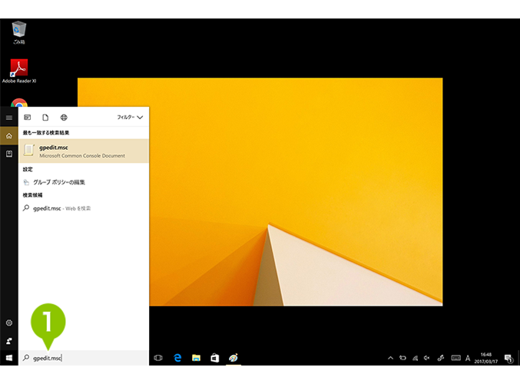Click the muted volume tray icon
520x384 pixels.
point(427,358)
